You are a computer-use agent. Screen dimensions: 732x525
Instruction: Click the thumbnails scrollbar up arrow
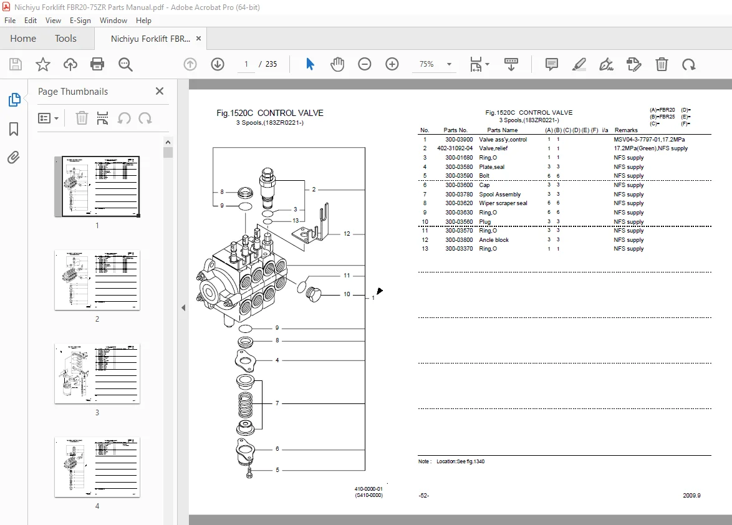pyautogui.click(x=168, y=142)
